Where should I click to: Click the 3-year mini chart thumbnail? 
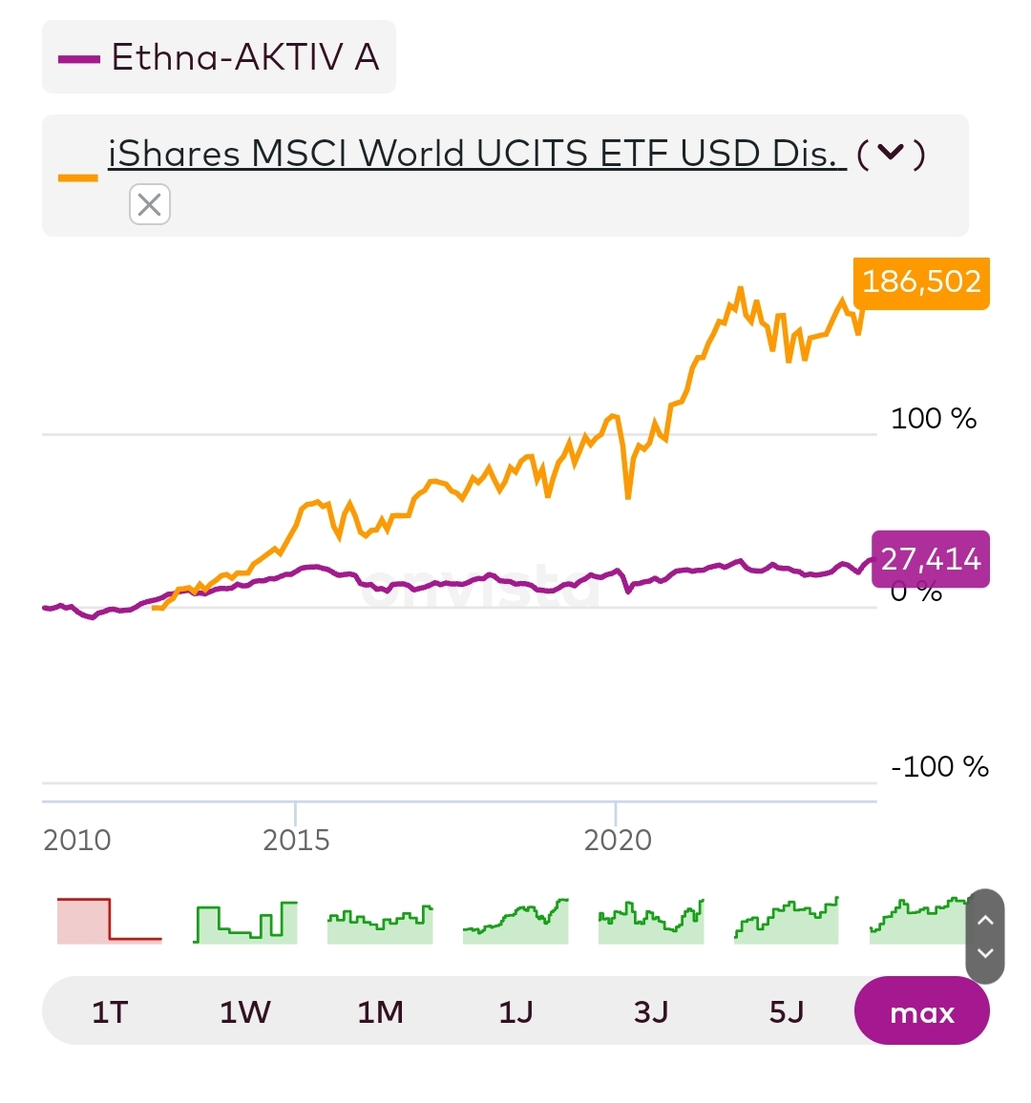click(x=651, y=923)
